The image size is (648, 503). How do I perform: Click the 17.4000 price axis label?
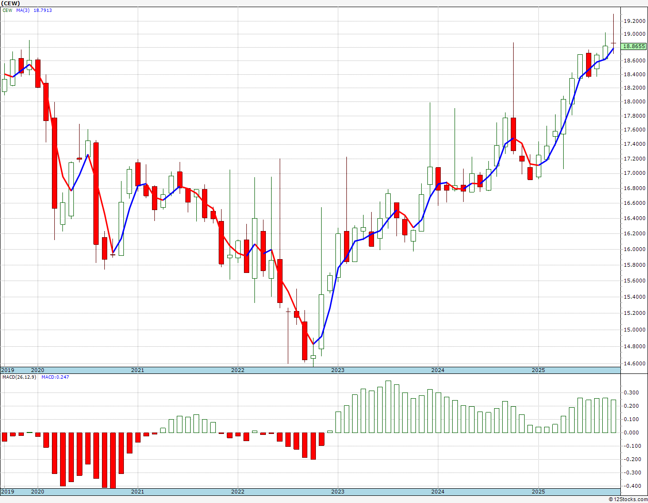[x=635, y=144]
